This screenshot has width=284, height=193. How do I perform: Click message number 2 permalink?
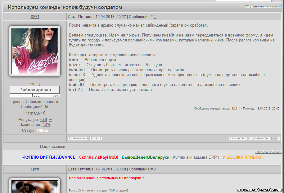155,169
